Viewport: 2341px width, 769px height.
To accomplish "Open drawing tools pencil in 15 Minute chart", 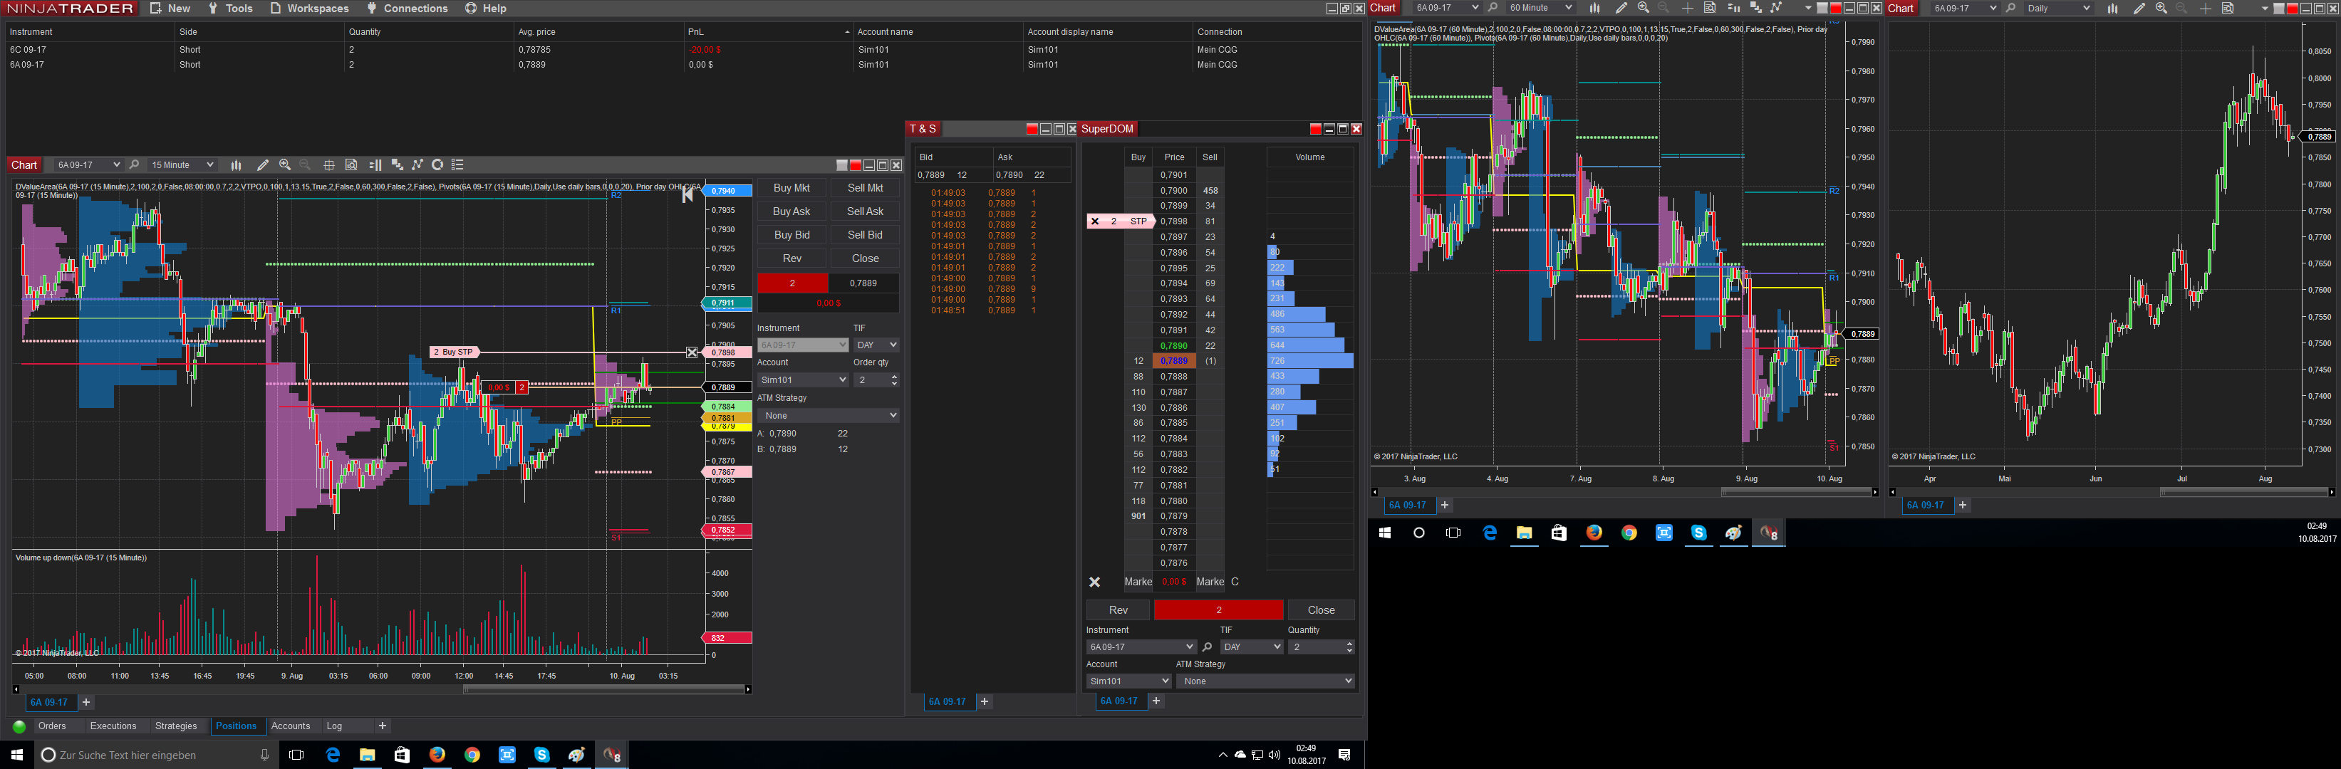I will (263, 165).
